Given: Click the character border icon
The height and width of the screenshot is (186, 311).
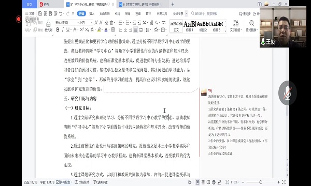Looking at the screenshot, I should (113, 29).
